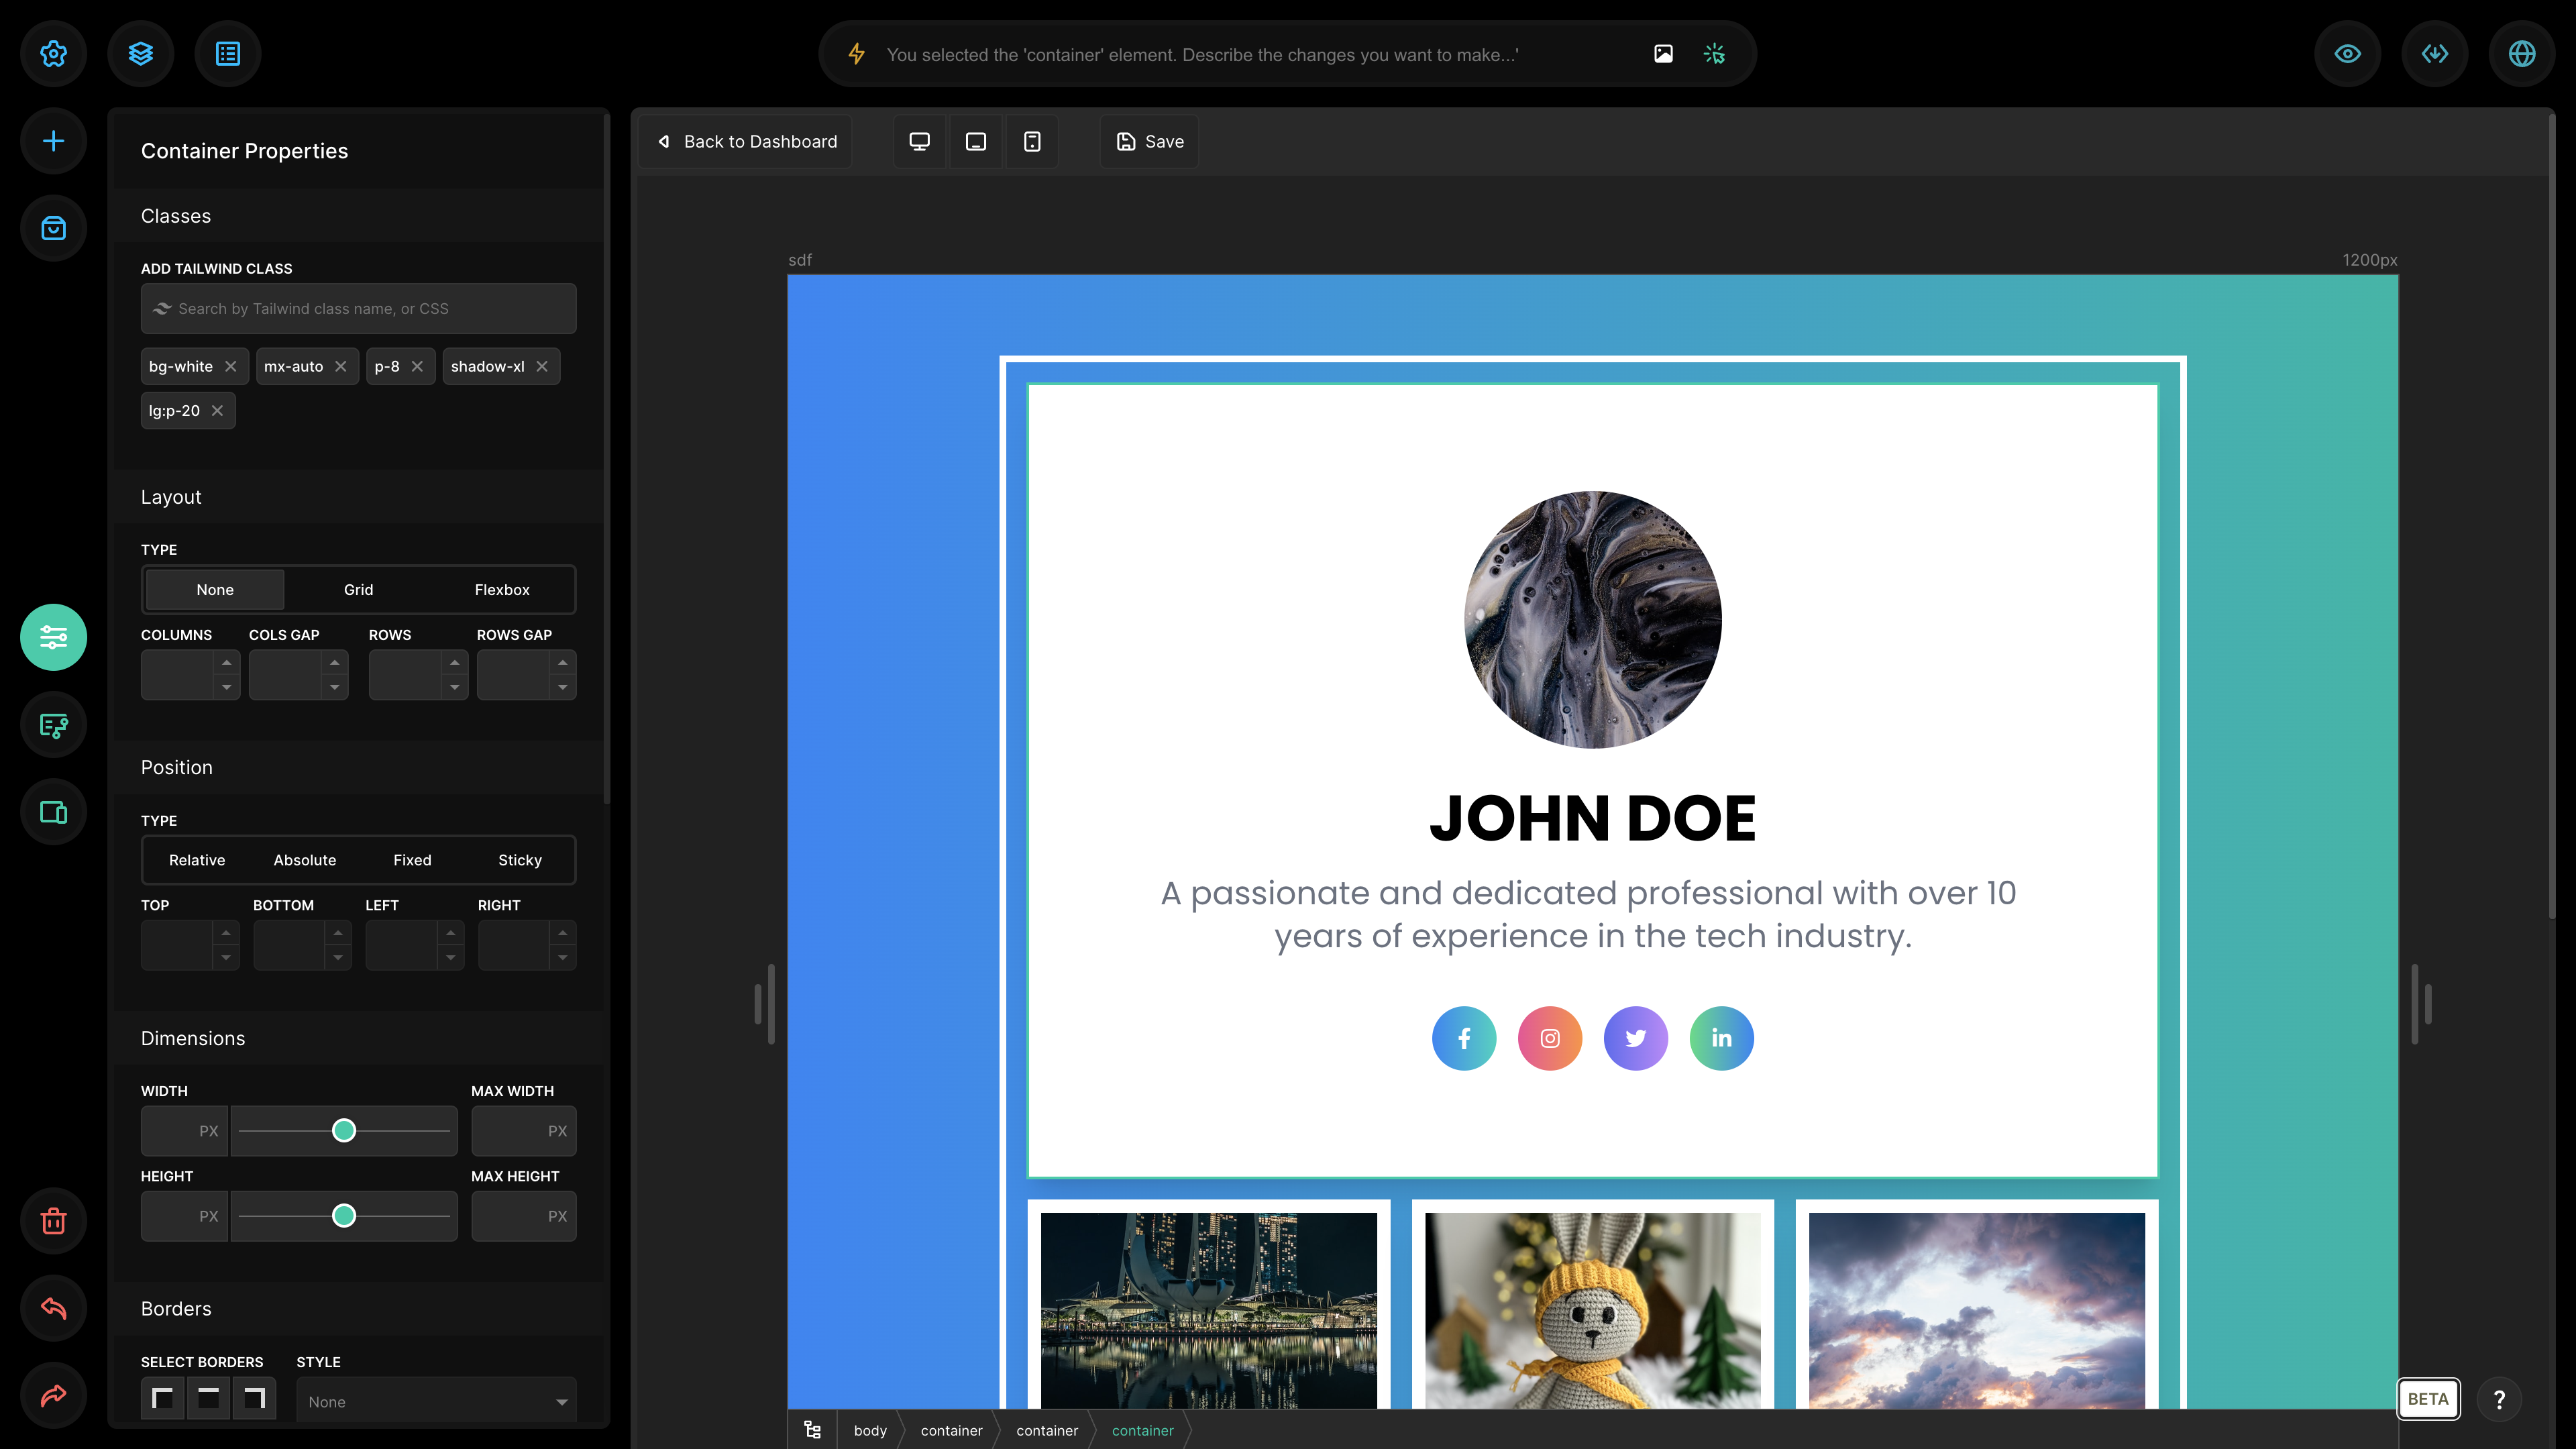
Task: Select Flexbox layout type
Action: point(502,590)
